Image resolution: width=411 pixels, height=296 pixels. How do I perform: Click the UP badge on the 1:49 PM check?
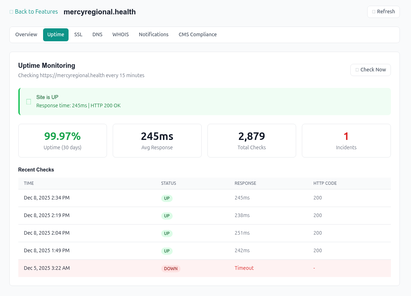167,251
